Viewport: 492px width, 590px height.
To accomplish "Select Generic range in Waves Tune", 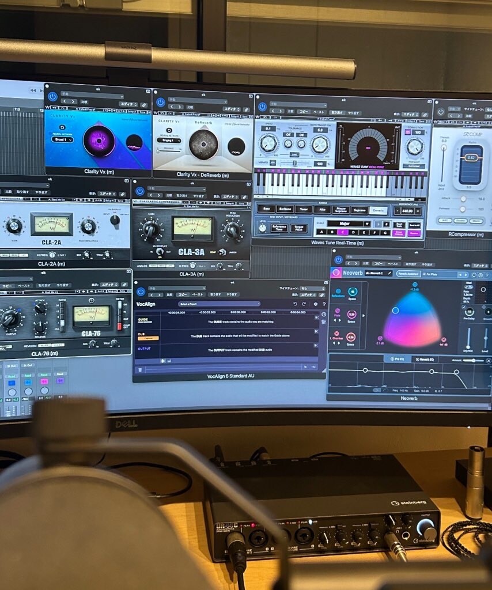I will coord(378,211).
